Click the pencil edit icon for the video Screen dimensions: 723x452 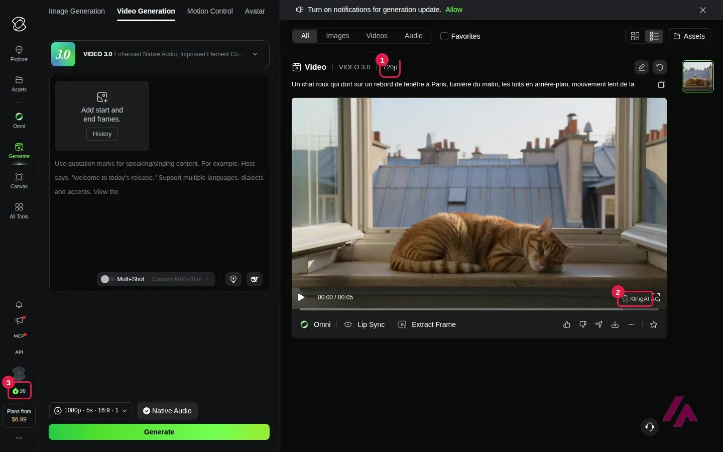[642, 67]
